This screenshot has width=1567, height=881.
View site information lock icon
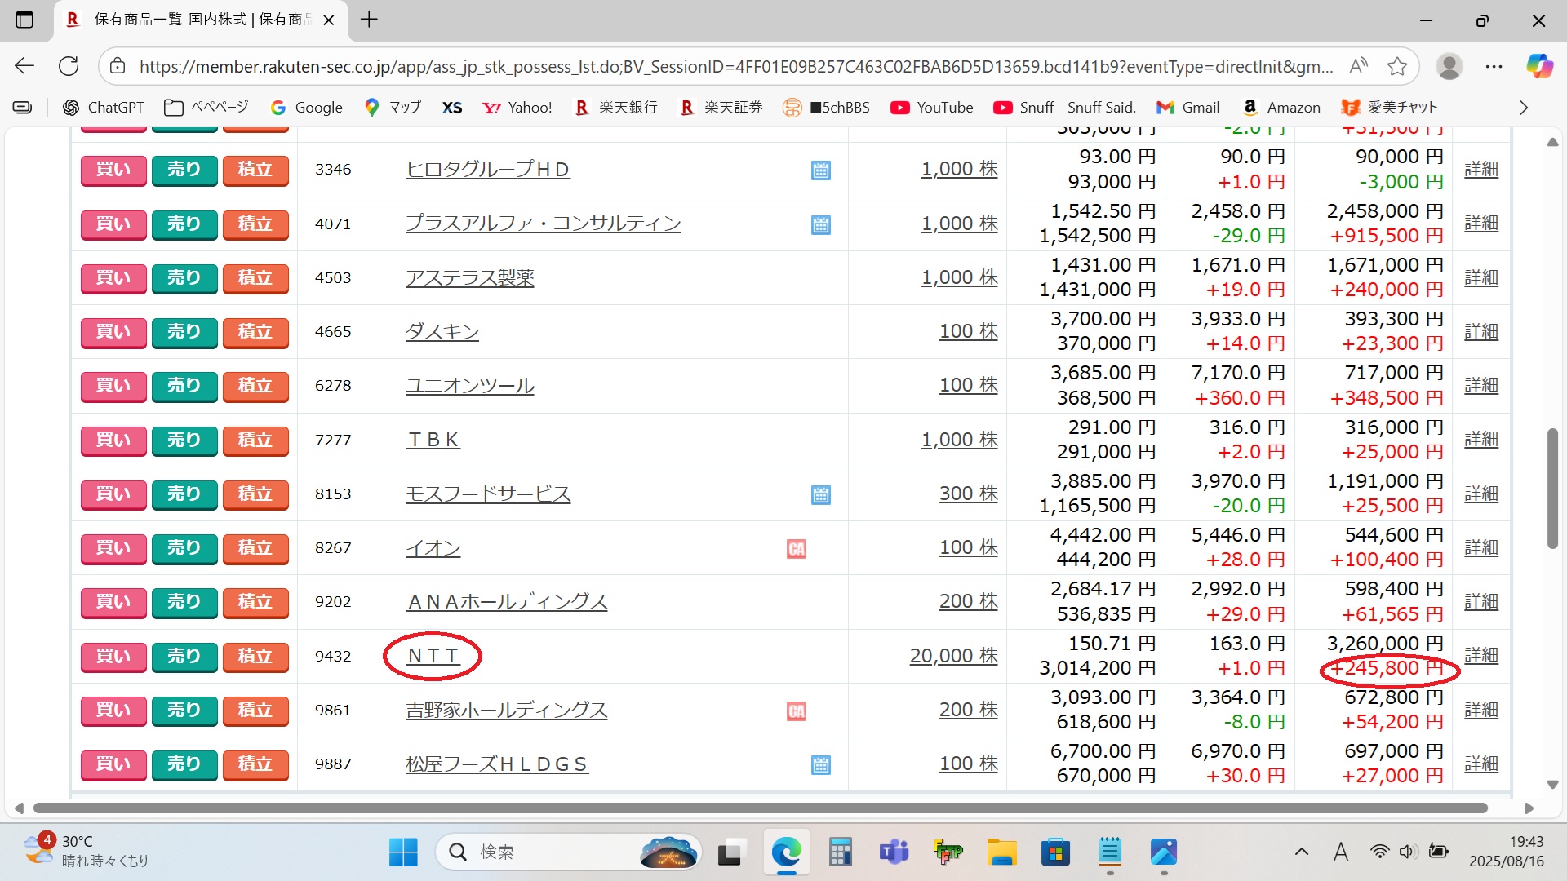118,66
